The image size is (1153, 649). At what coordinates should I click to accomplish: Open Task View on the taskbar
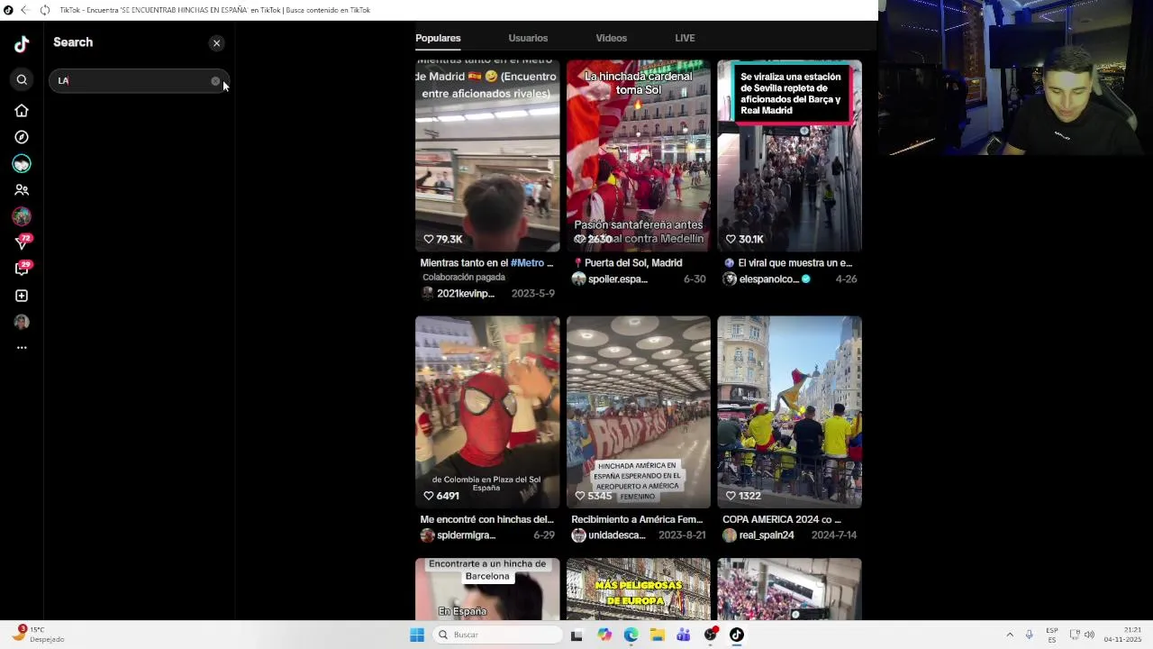tap(576, 635)
